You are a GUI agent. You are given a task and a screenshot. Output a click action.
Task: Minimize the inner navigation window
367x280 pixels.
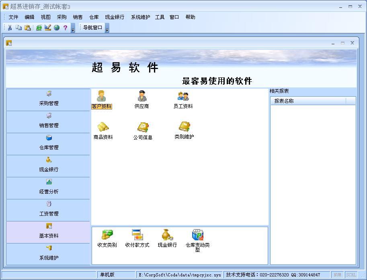[333, 43]
